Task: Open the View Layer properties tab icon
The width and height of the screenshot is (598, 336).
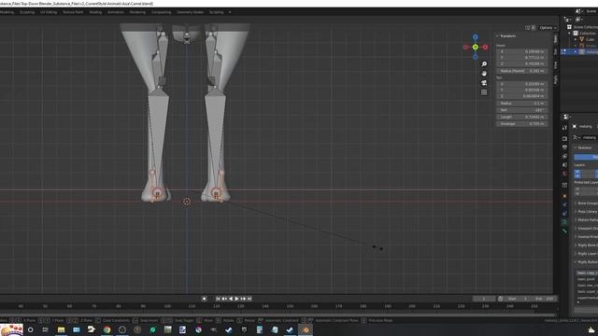Action: [x=564, y=156]
